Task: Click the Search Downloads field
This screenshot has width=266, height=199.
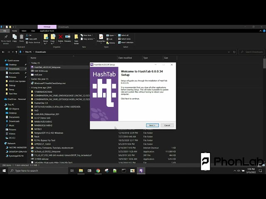Action: 252,52
